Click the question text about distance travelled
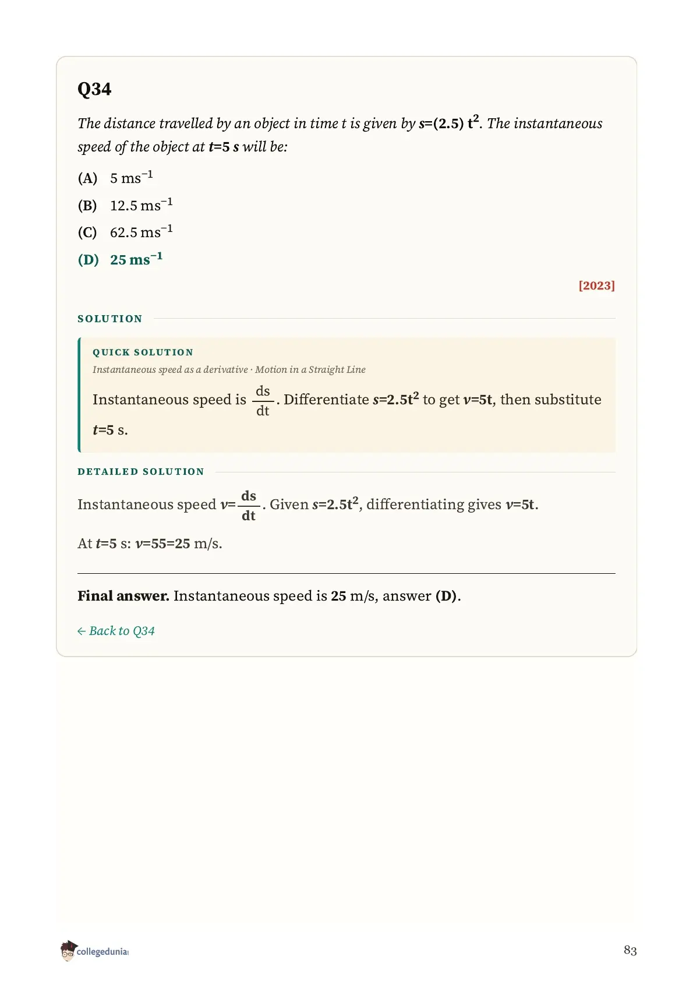Screen dimensions: 693x981 coord(340,135)
